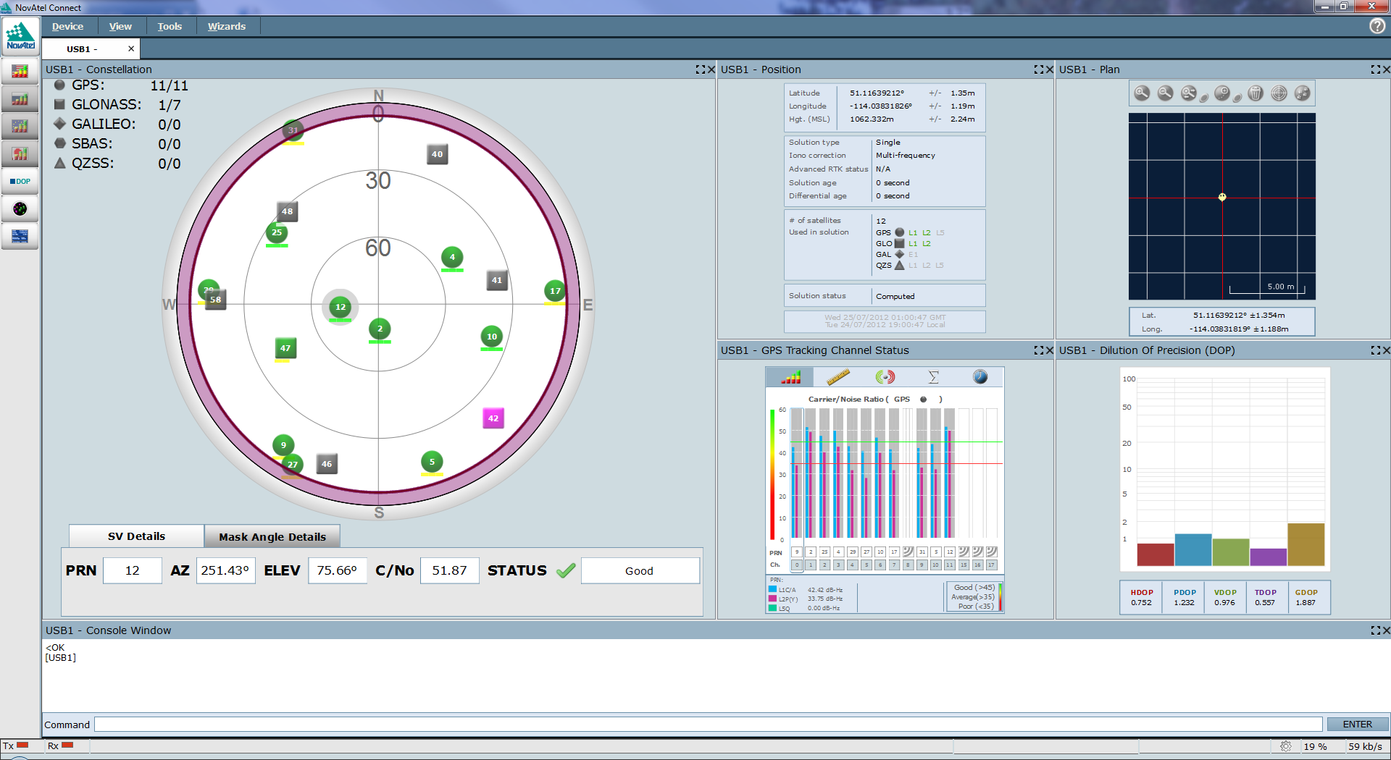Select the ruler icon in Tracking Status
This screenshot has width=1391, height=760.
[x=837, y=377]
